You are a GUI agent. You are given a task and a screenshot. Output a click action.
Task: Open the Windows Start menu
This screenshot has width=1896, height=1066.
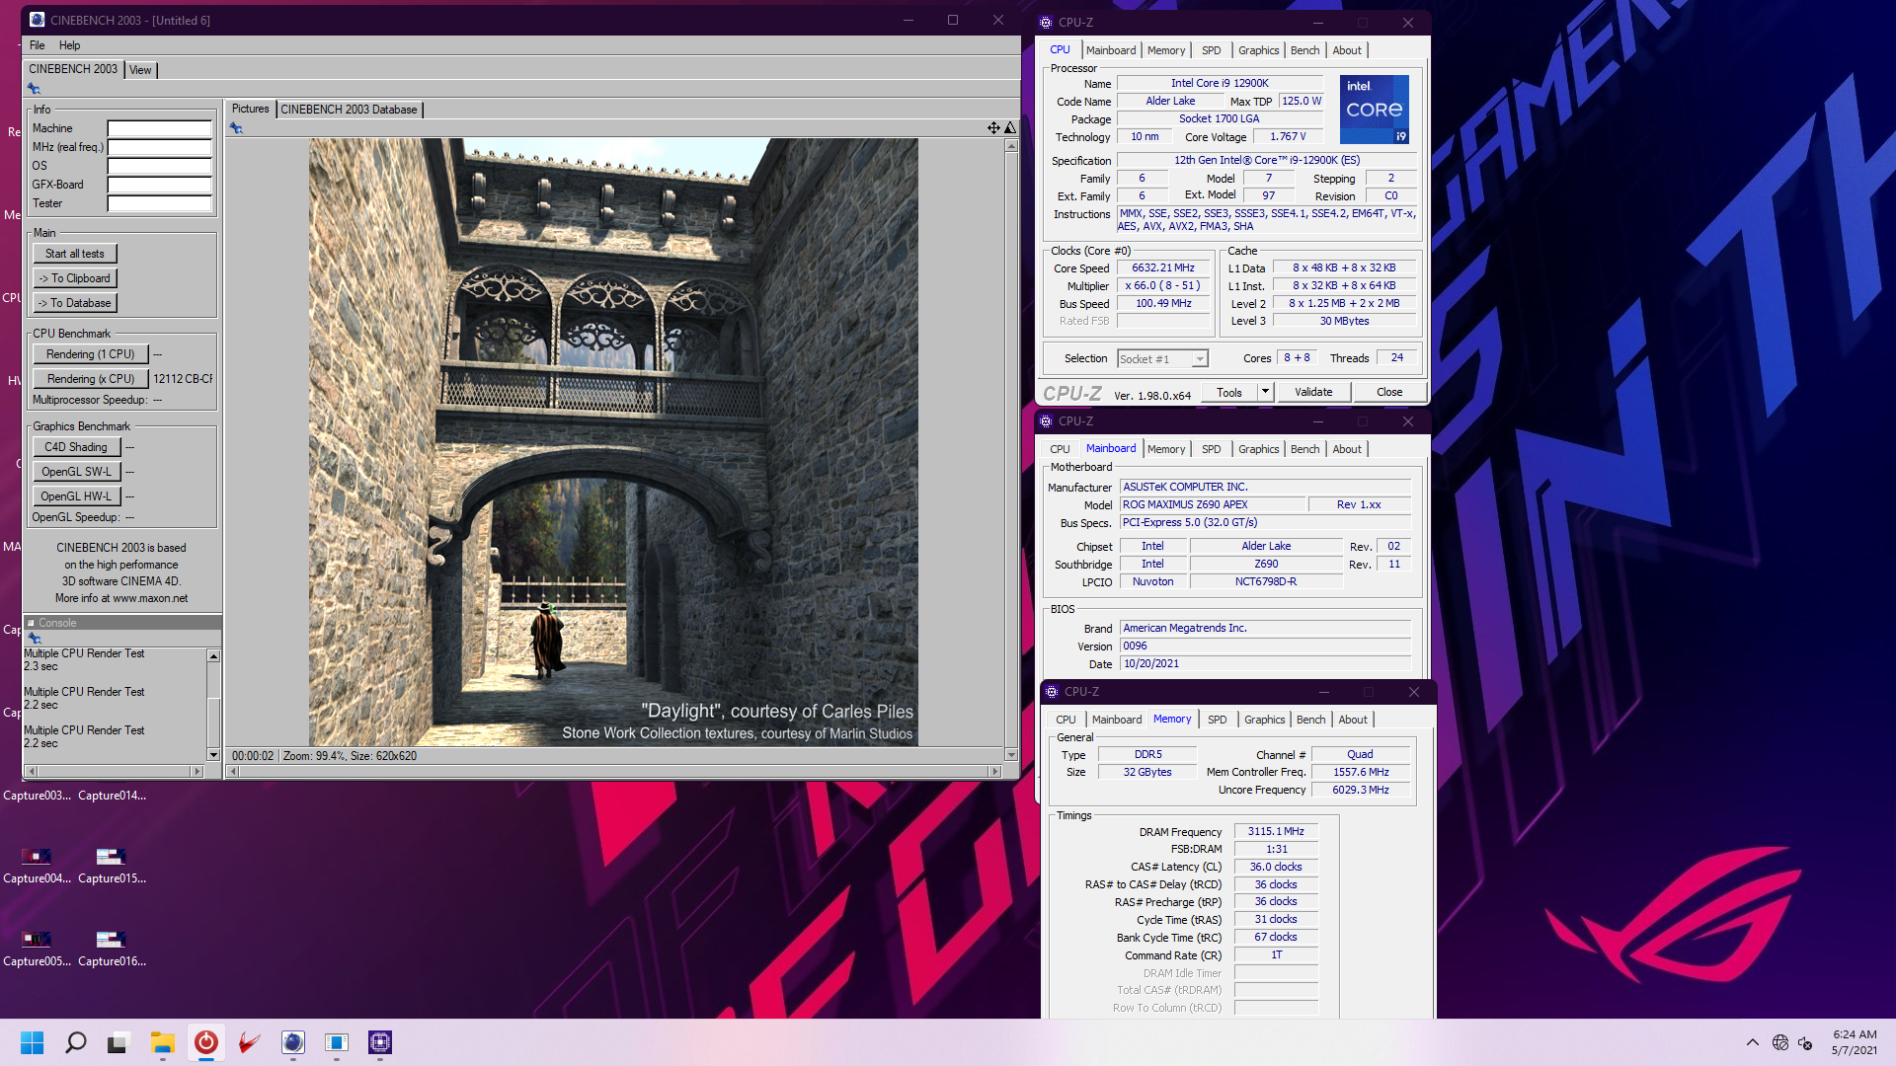tap(32, 1042)
